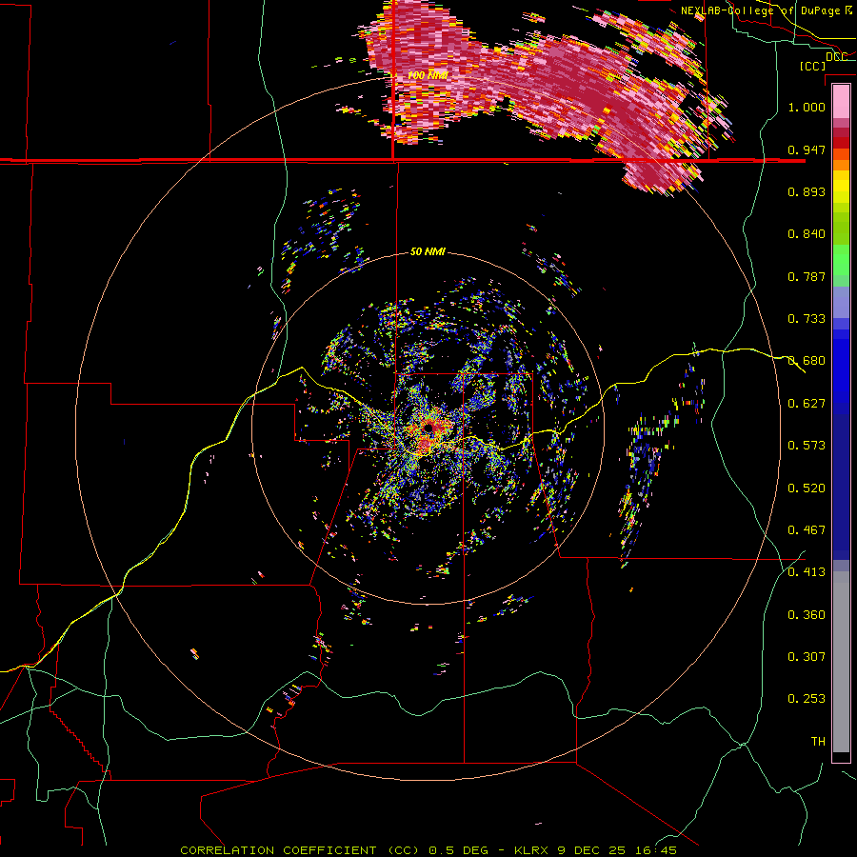Pick the lavender color bar segment
This screenshot has width=857, height=857.
coord(841,302)
